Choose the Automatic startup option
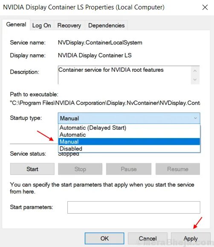The image size is (214, 247). point(129,135)
